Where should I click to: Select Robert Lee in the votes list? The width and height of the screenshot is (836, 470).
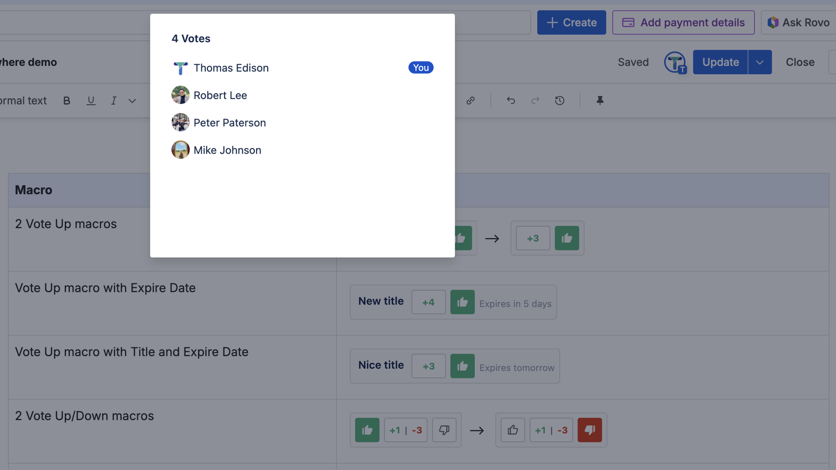(220, 96)
